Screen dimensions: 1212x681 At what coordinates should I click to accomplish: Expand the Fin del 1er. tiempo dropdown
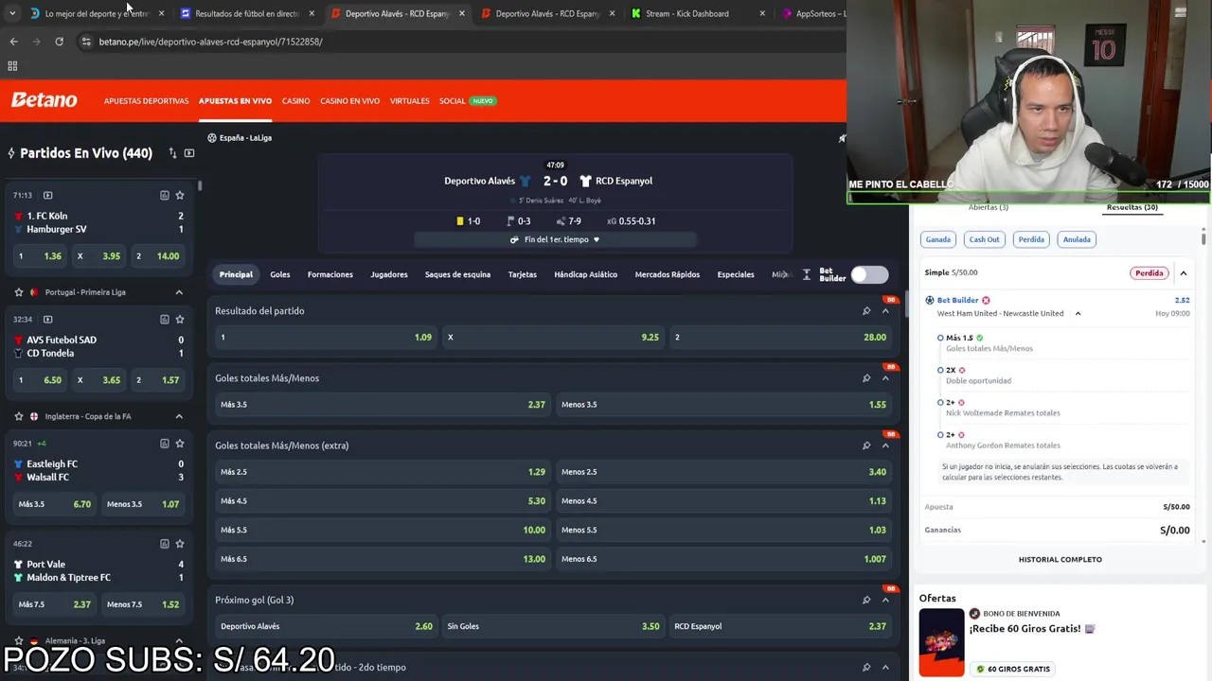556,239
